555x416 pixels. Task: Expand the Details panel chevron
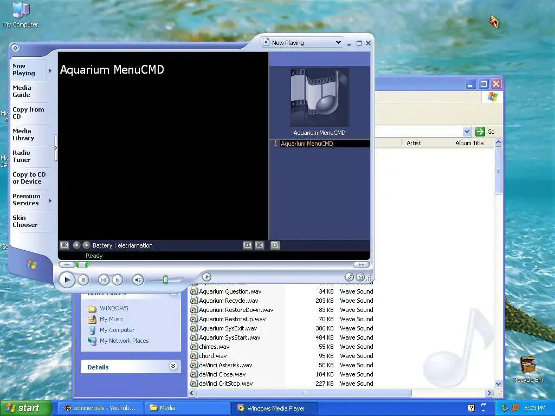(x=173, y=366)
